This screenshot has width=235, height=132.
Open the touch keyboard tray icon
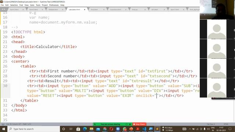pyautogui.click(x=184, y=129)
